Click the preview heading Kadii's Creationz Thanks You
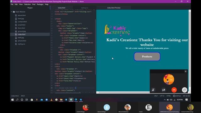The width and height of the screenshot is (201, 113). point(147,42)
